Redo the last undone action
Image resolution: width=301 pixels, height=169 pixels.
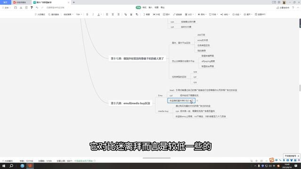pos(42,8)
